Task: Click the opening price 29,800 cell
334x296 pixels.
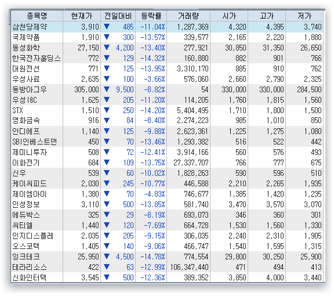Action: tap(235, 257)
